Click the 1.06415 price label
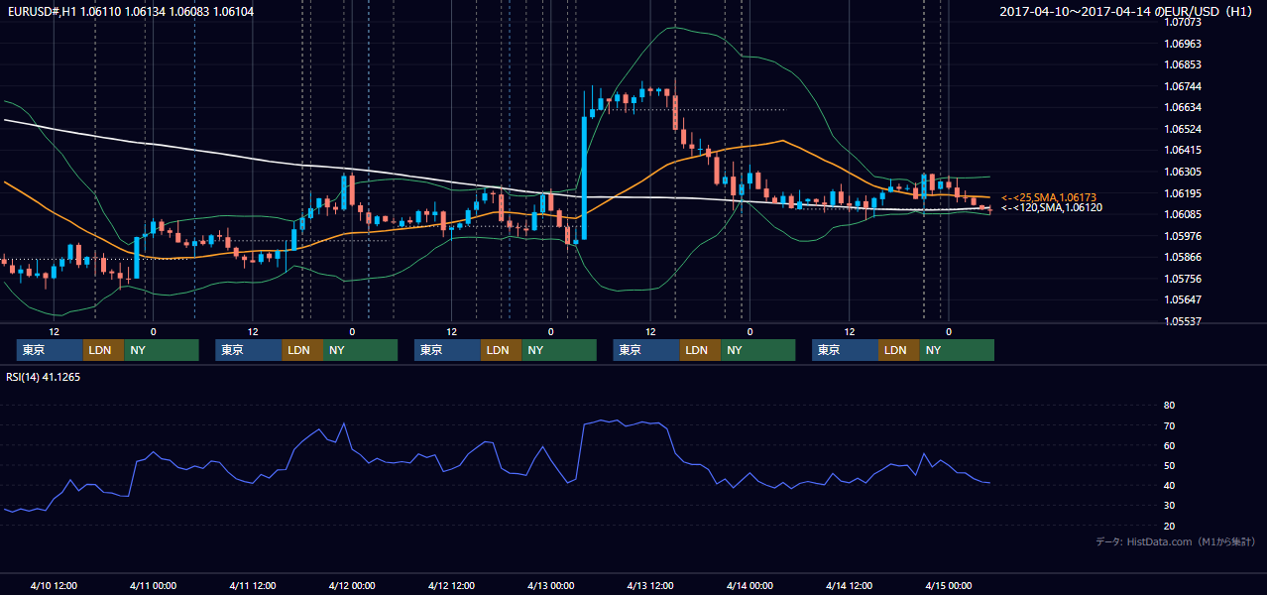This screenshot has width=1267, height=595. click(1183, 151)
